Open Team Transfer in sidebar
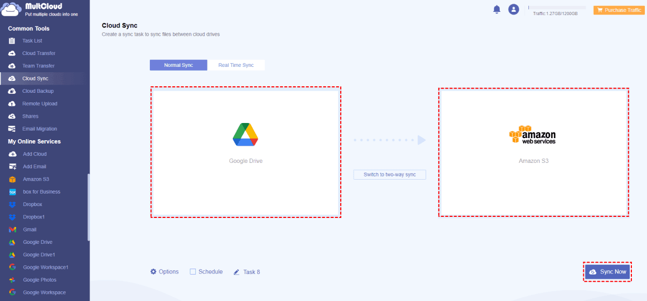The image size is (647, 301). click(x=39, y=66)
